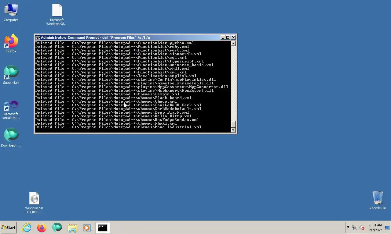Viewport: 391px width, 234px height.
Task: Click the Command Prompt title bar text
Action: coord(95,37)
